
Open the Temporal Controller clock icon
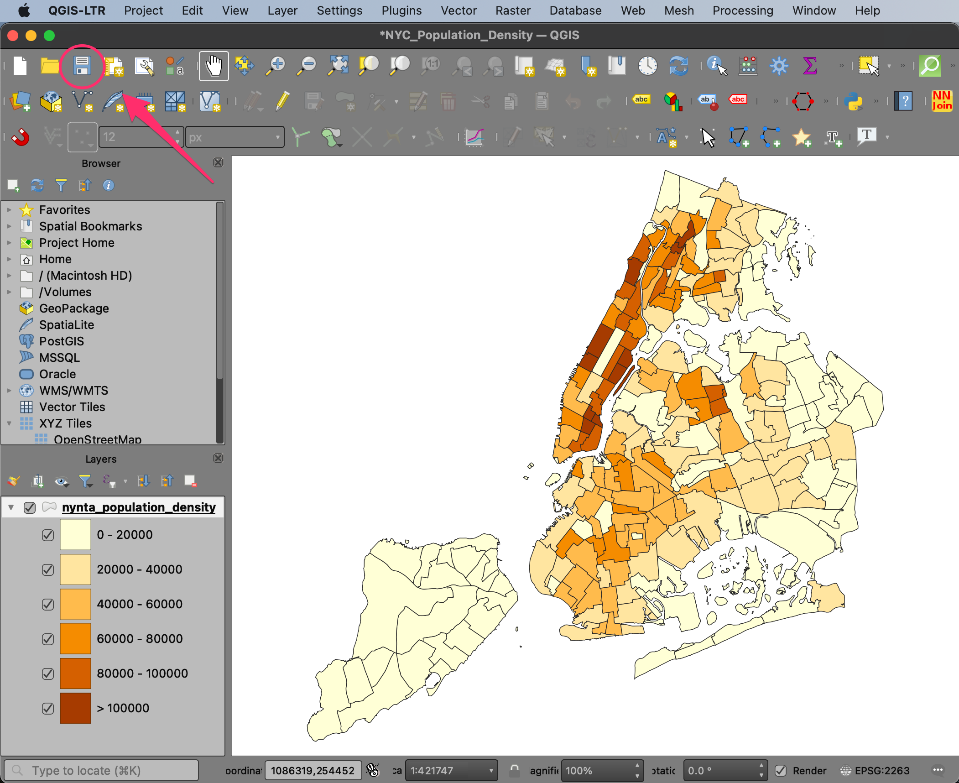point(647,66)
